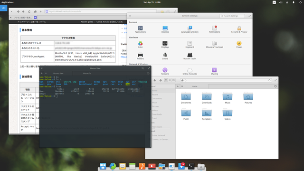
Task: Open Language & Region settings
Action: click(x=190, y=29)
